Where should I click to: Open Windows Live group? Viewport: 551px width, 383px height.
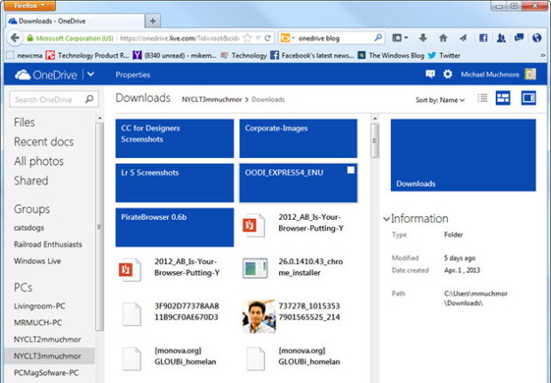[37, 261]
